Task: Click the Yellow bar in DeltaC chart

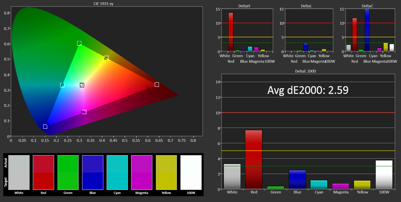Action: (x=386, y=47)
